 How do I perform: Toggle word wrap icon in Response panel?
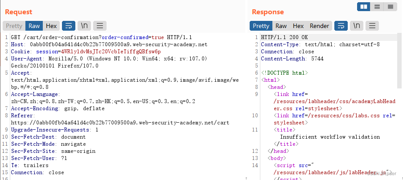pyautogui.click(x=341, y=26)
